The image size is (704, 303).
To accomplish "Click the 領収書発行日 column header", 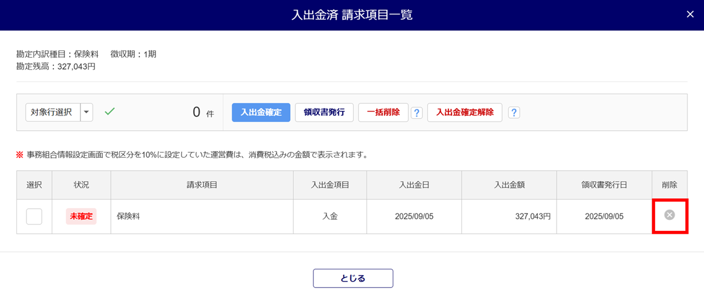I will 604,185.
